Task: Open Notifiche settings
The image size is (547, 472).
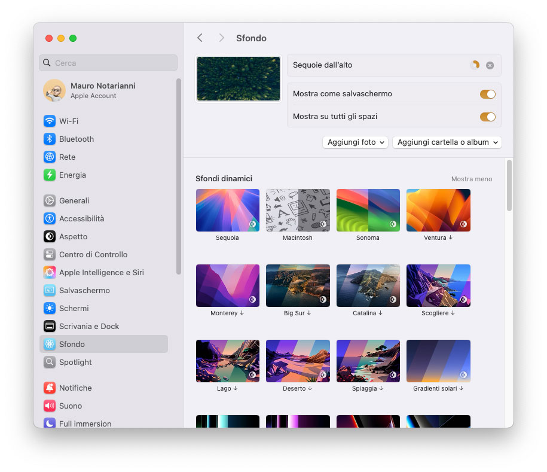Action: pos(75,388)
